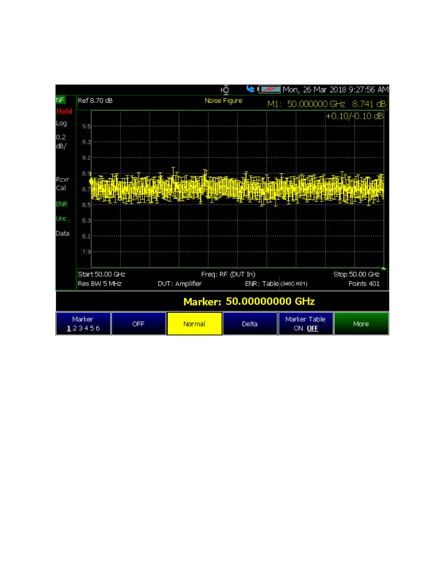Open the More softkey menu
The image size is (444, 575).
(361, 324)
